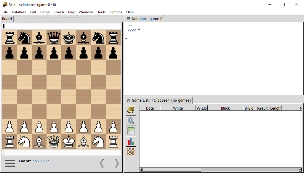Select the Notation - game 0 tab
The width and height of the screenshot is (304, 173).
[144, 19]
